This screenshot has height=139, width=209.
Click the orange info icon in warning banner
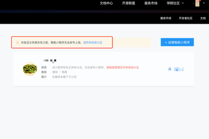coord(18,42)
